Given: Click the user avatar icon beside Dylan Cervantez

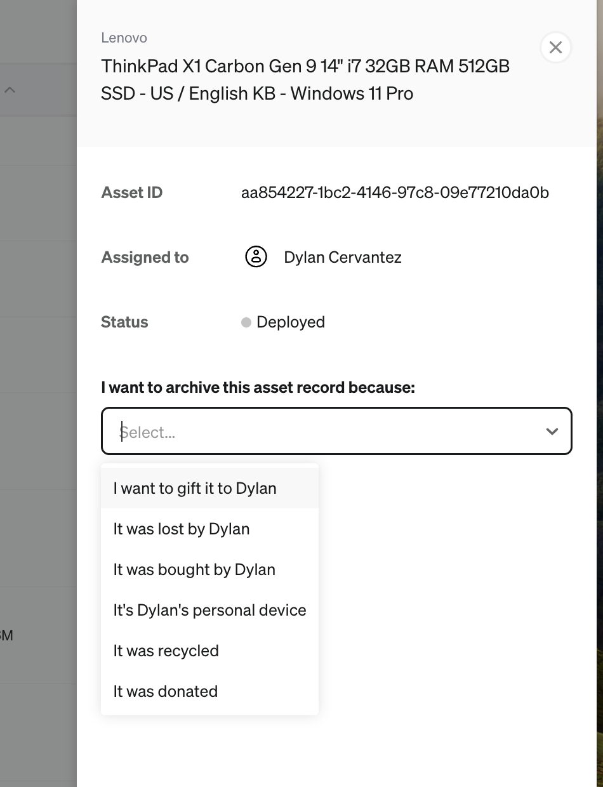Looking at the screenshot, I should 256,257.
